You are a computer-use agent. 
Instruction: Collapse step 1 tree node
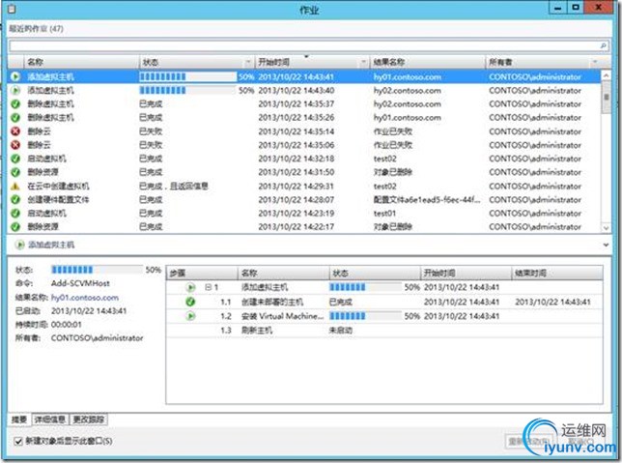point(208,287)
